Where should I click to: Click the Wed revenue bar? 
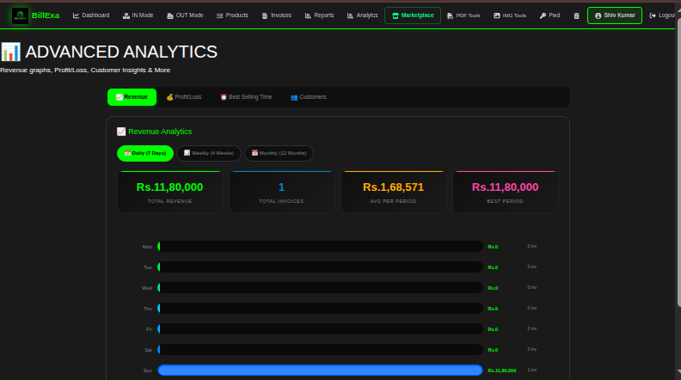click(320, 288)
